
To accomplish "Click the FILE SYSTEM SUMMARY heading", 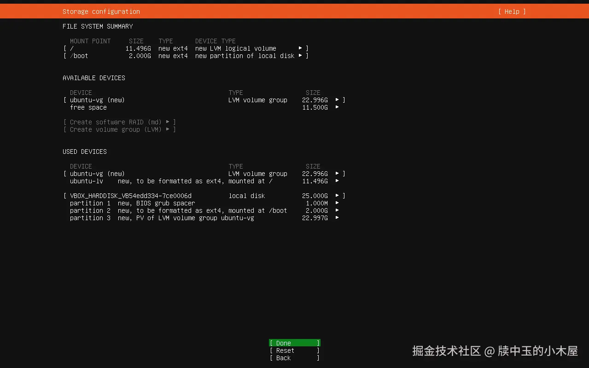I will coord(98,26).
